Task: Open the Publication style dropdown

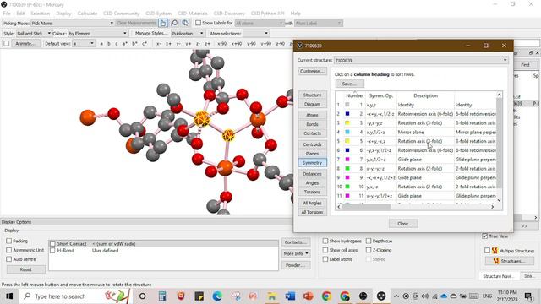Action: pyautogui.click(x=188, y=34)
